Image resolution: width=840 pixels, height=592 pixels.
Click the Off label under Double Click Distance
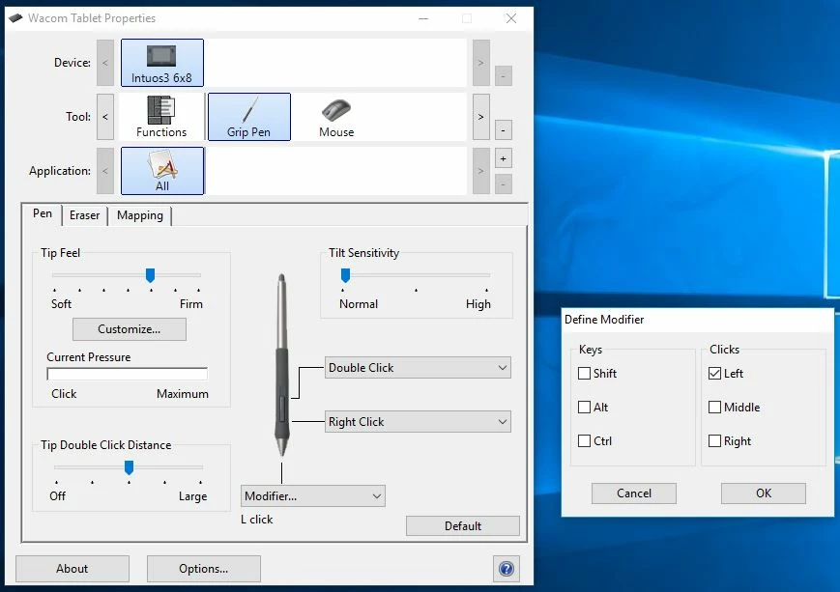57,496
